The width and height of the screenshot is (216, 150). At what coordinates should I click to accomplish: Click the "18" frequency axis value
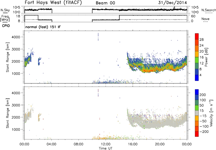click(18, 16)
